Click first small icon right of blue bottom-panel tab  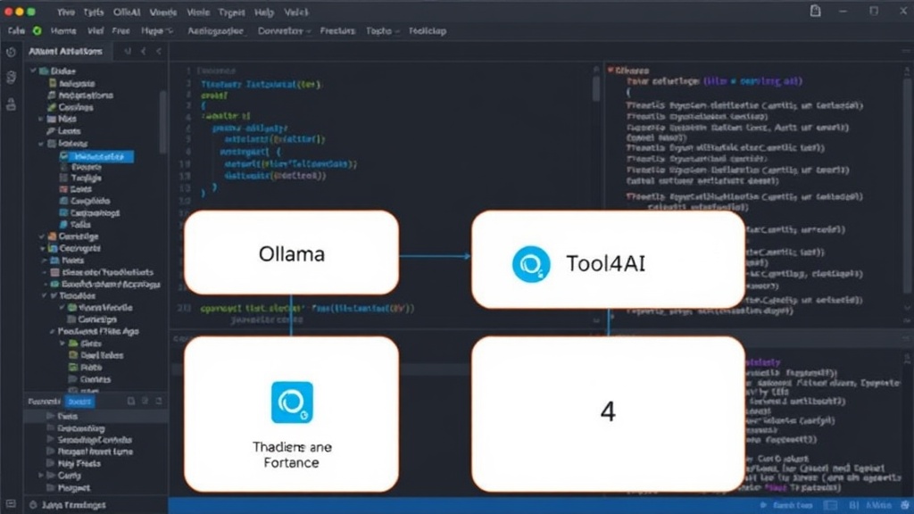131,401
